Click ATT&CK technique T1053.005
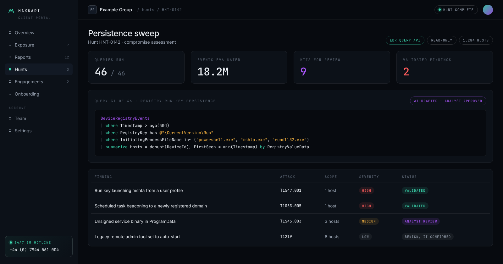 [291, 206]
